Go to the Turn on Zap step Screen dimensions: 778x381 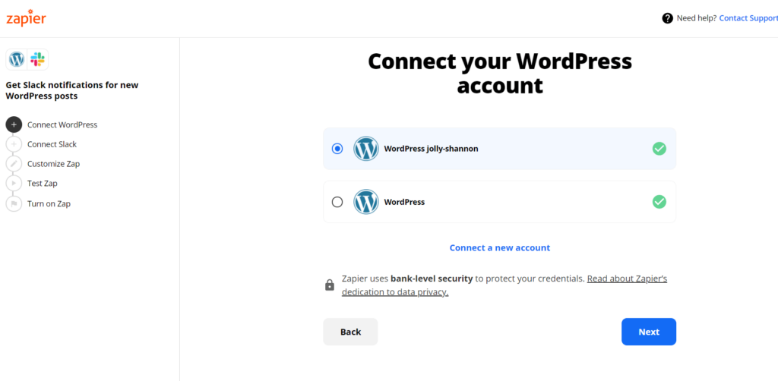pos(49,203)
